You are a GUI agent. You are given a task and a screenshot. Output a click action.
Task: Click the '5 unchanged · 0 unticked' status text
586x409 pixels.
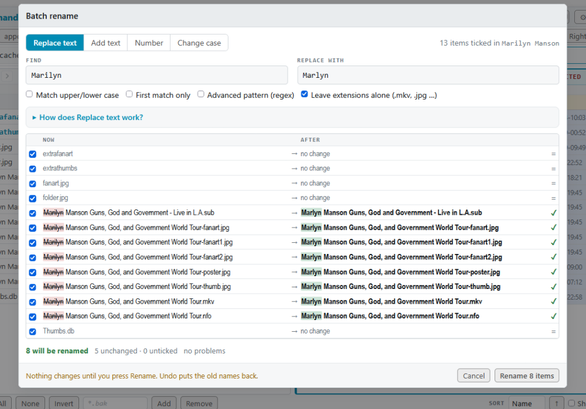[136, 351]
